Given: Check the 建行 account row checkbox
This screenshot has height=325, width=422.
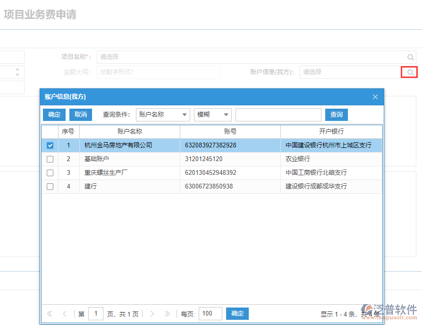Looking at the screenshot, I should click(x=50, y=186).
